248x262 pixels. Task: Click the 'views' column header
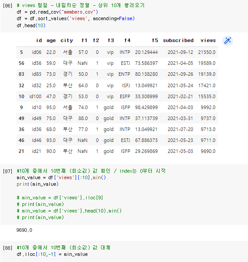(208, 40)
